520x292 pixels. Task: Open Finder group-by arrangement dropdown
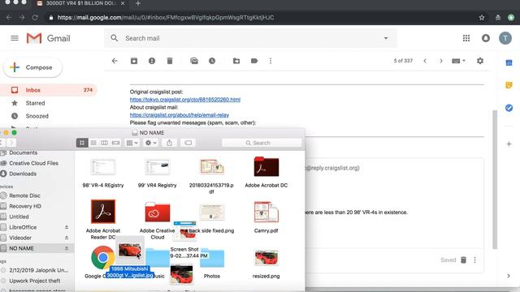132,143
